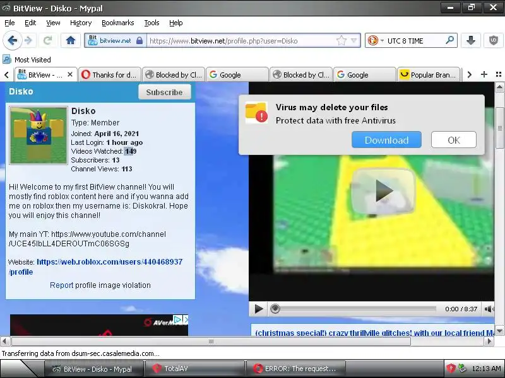505x378 pixels.
Task: Bookmark this page with the star icon
Action: (341, 41)
